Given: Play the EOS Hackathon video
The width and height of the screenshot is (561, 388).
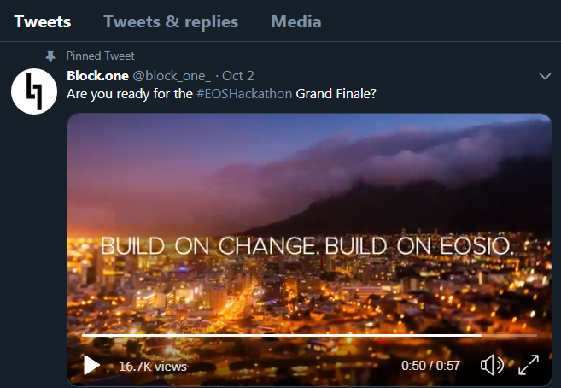Looking at the screenshot, I should 91,366.
